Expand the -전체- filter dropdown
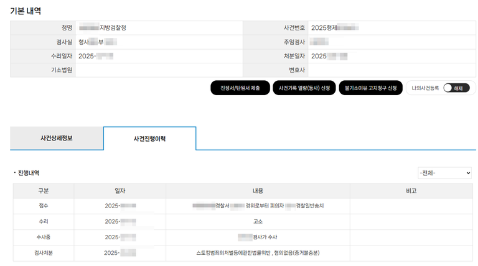 [444, 173]
